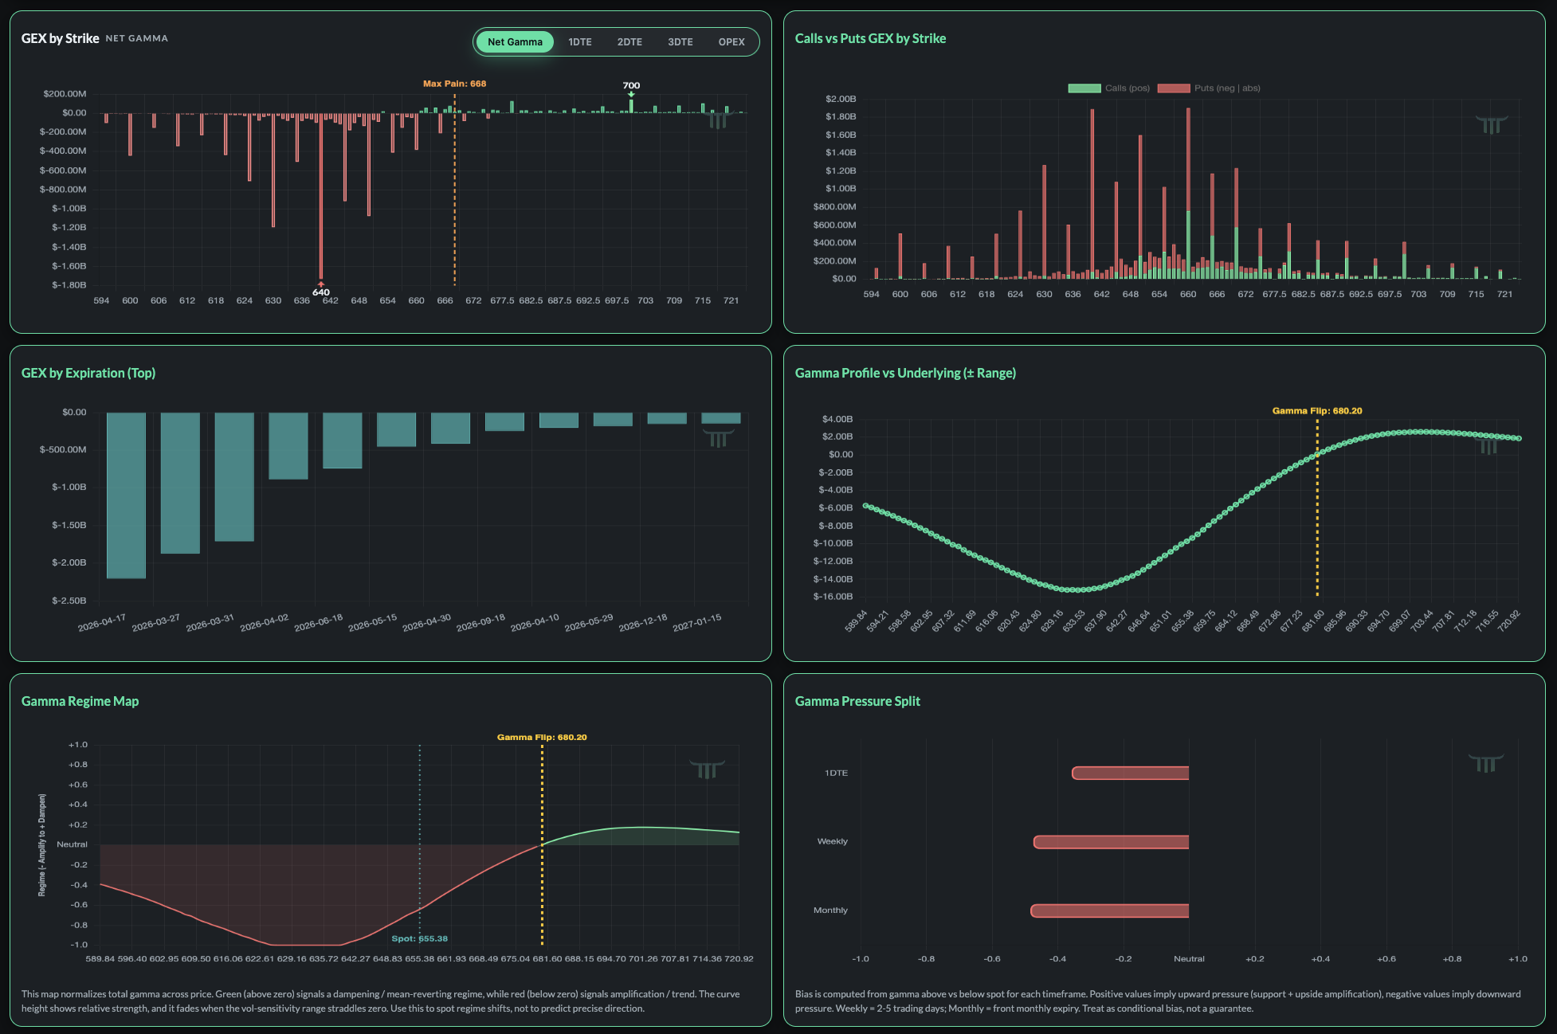Click the 1DTE pressure bar
This screenshot has width=1557, height=1034.
pyautogui.click(x=1131, y=773)
